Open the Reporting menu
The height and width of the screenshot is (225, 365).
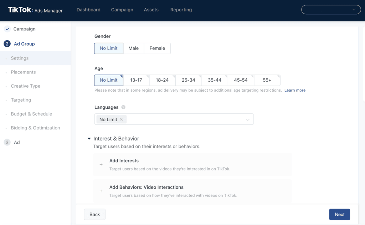tap(181, 10)
